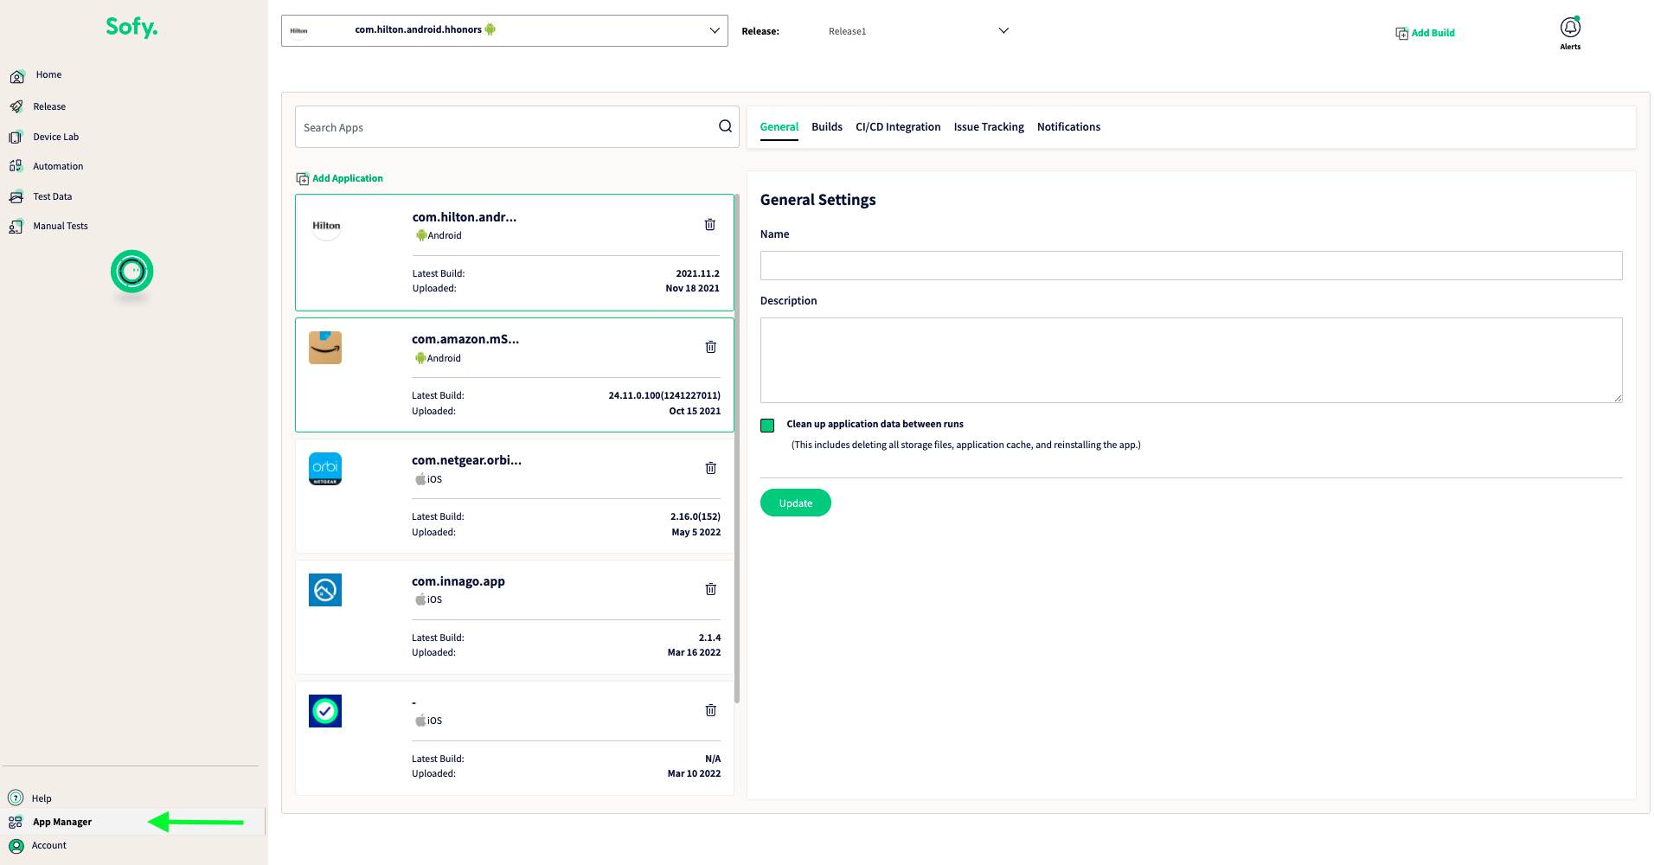Open the Release1 release dropdown
Screen dimensions: 1654x865
tap(917, 31)
